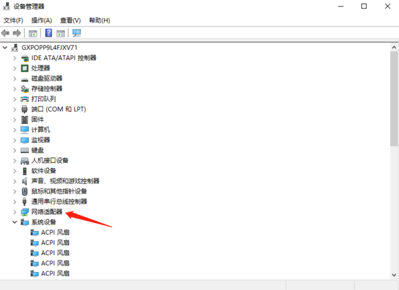The image size is (399, 290).
Task: Expand the 固件 chevron
Action: coord(15,119)
